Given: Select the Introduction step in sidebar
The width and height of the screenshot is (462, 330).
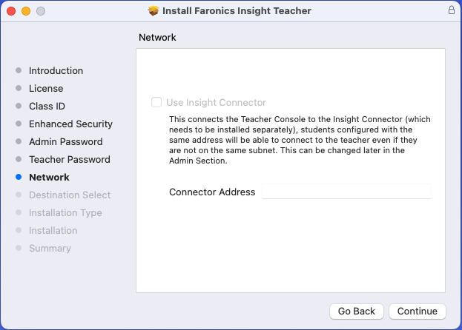Looking at the screenshot, I should [56, 71].
